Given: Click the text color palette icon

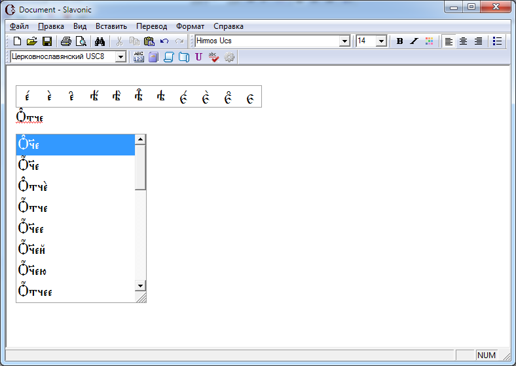Looking at the screenshot, I should point(430,41).
